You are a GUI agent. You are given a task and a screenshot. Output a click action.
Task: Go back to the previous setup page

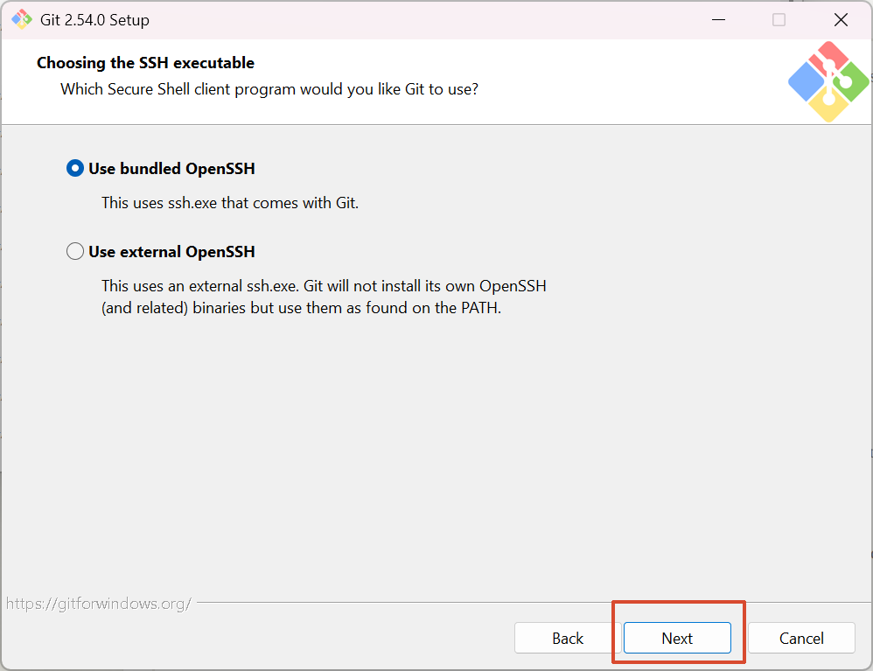(567, 638)
